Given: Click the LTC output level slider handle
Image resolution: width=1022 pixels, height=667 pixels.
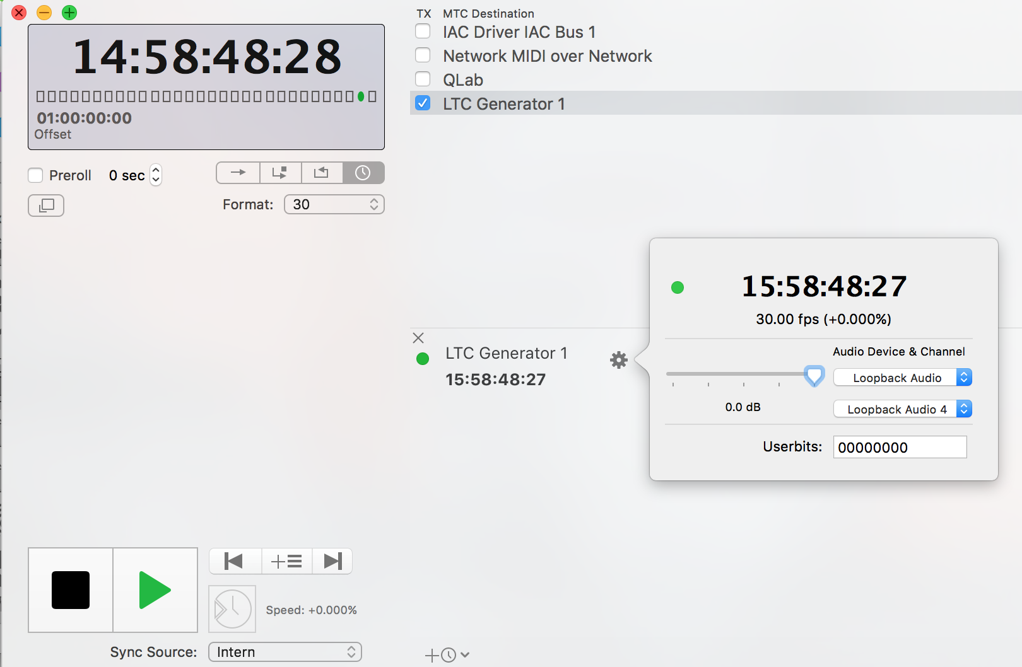Looking at the screenshot, I should pyautogui.click(x=814, y=376).
